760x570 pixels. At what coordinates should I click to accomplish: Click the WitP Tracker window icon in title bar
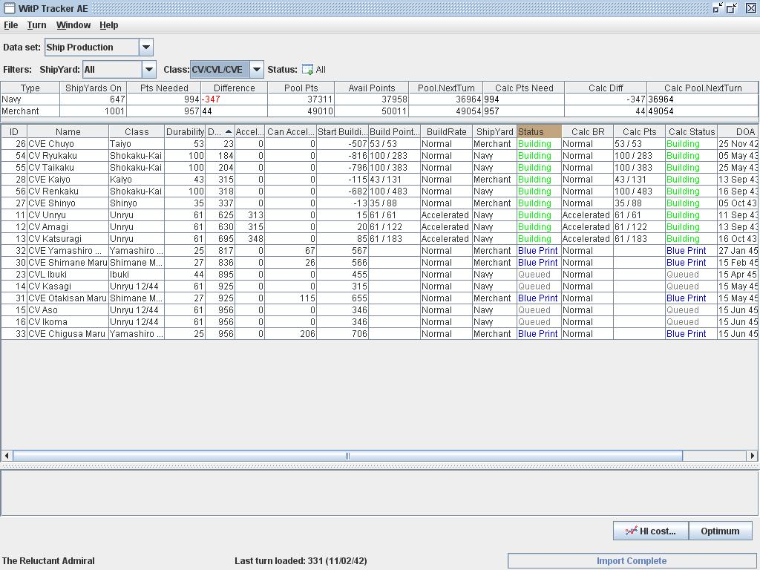(x=9, y=8)
